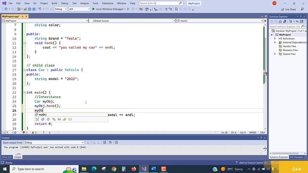Open Show output from Debug dropdown
The image size is (308, 173).
pyautogui.click(x=54, y=142)
